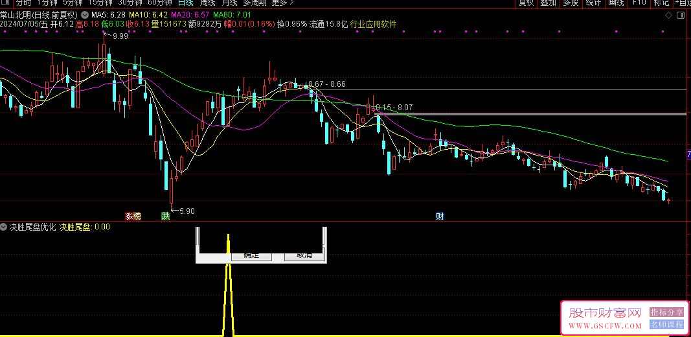The width and height of the screenshot is (691, 337).
Task: Click the green 跌 marker
Action: 165,216
